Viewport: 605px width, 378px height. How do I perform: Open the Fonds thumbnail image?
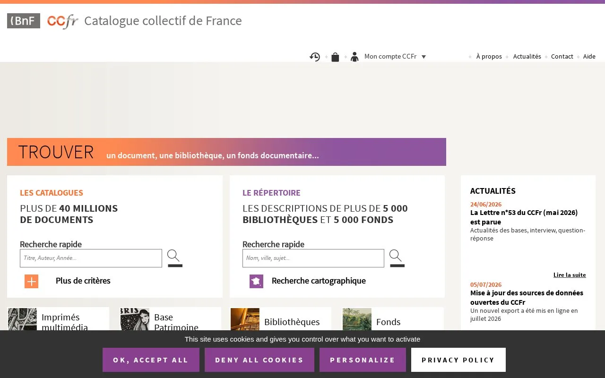(357, 319)
